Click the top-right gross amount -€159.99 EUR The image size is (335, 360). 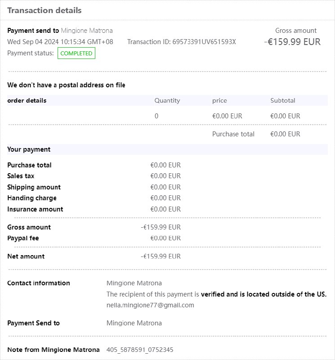(x=292, y=42)
